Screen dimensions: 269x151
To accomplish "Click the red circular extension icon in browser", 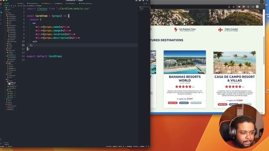I will click(x=244, y=7).
